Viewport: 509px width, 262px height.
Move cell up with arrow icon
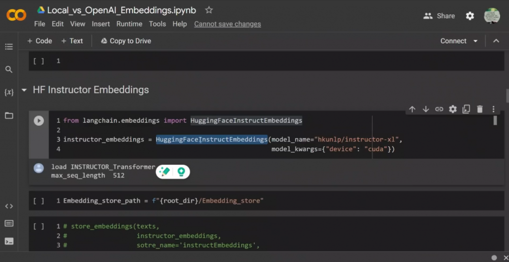pos(412,109)
